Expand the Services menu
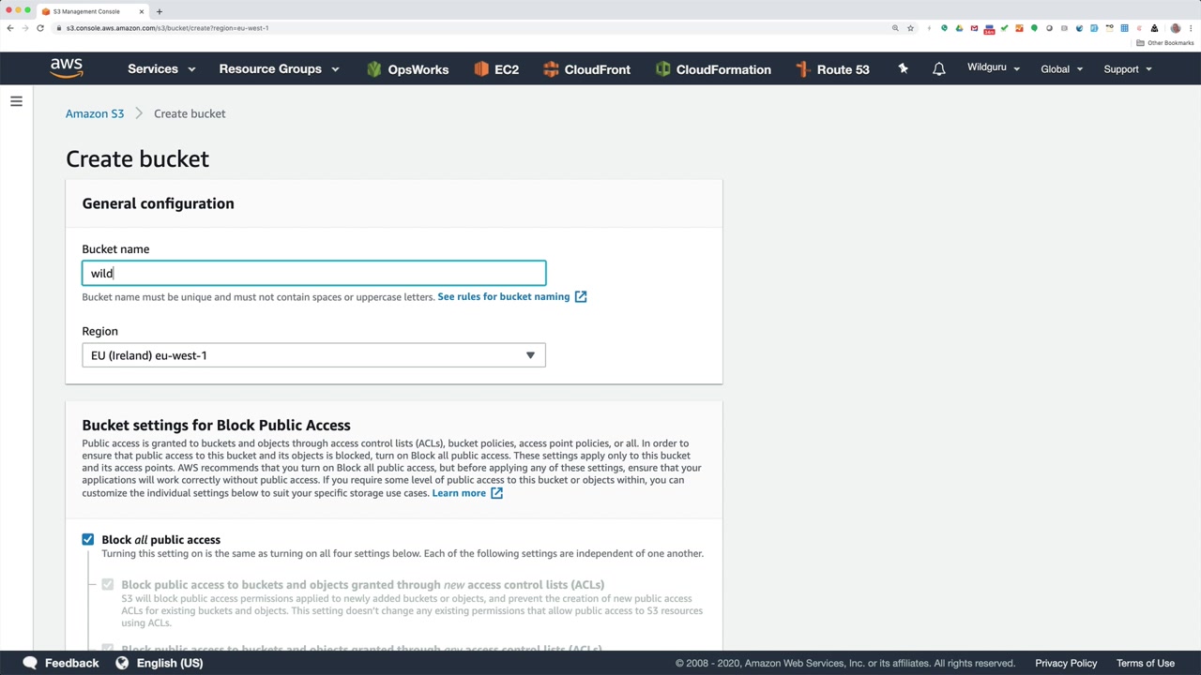 161,69
